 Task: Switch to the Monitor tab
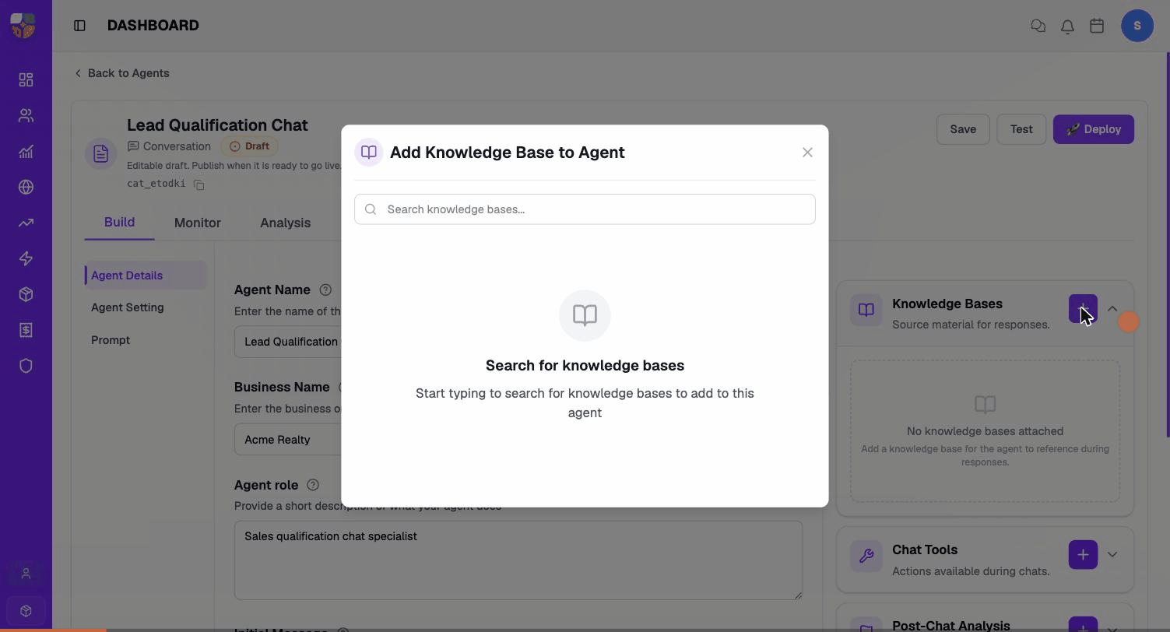198,223
